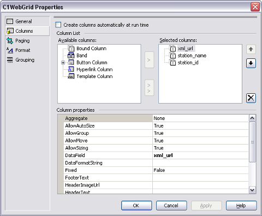Screen dimensions: 262x216
Task: Open the Paging tab
Action: (27, 40)
